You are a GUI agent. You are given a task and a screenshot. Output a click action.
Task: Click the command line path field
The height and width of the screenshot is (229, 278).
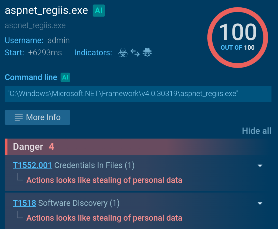pyautogui.click(x=138, y=94)
